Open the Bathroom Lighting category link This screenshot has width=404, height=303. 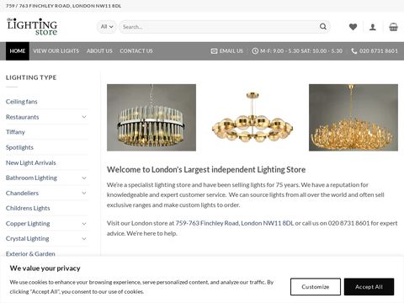[31, 178]
